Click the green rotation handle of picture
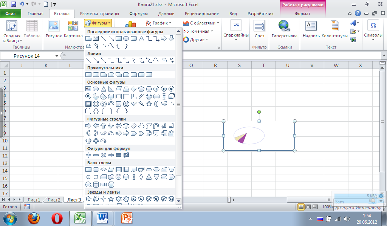 (x=259, y=112)
